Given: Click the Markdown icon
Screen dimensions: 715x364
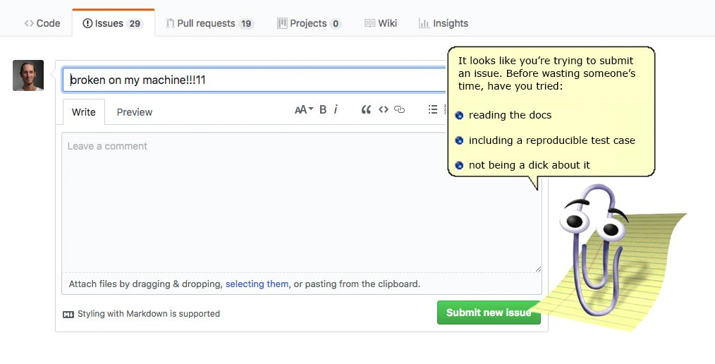Looking at the screenshot, I should click(x=68, y=315).
